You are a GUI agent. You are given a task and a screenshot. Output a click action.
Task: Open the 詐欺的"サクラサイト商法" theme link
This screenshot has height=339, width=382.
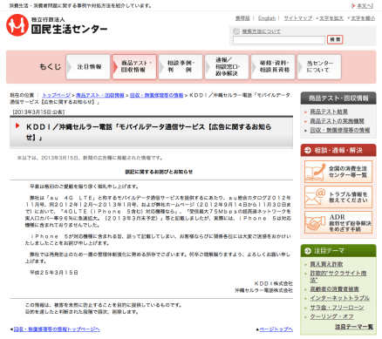(x=338, y=276)
